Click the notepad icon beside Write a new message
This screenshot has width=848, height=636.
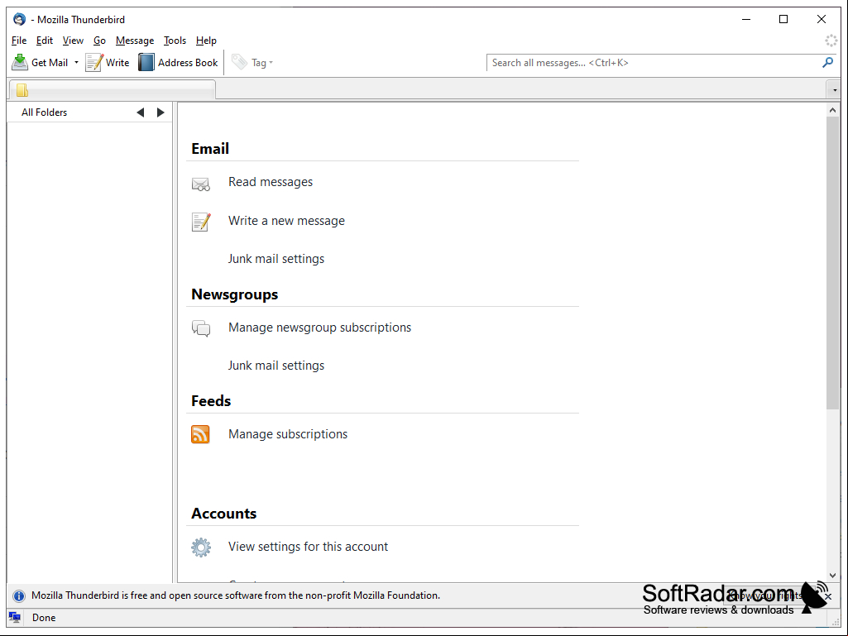click(x=201, y=222)
